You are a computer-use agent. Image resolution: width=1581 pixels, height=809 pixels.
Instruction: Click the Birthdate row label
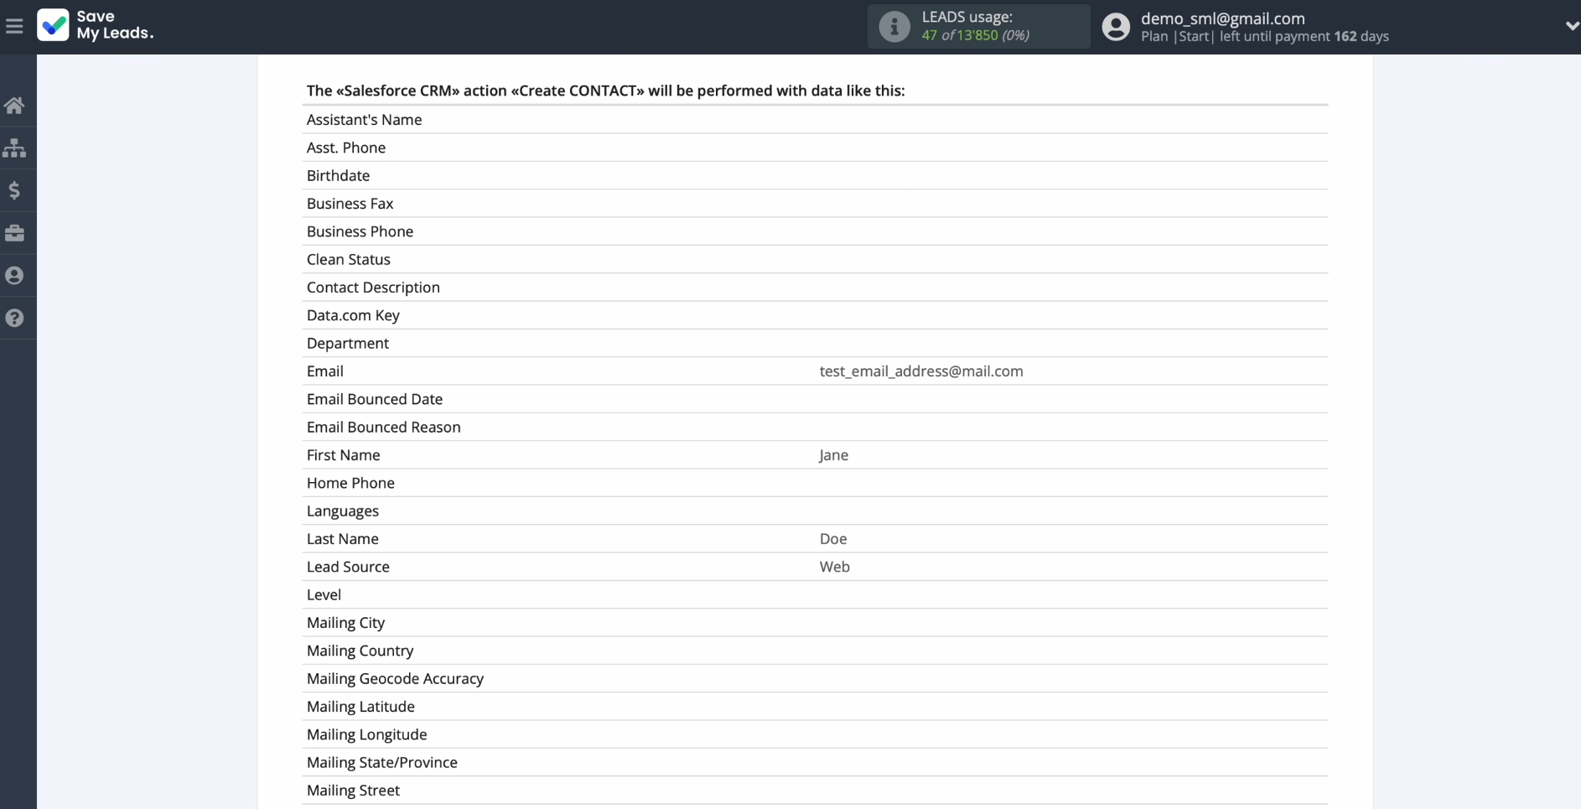[338, 175]
